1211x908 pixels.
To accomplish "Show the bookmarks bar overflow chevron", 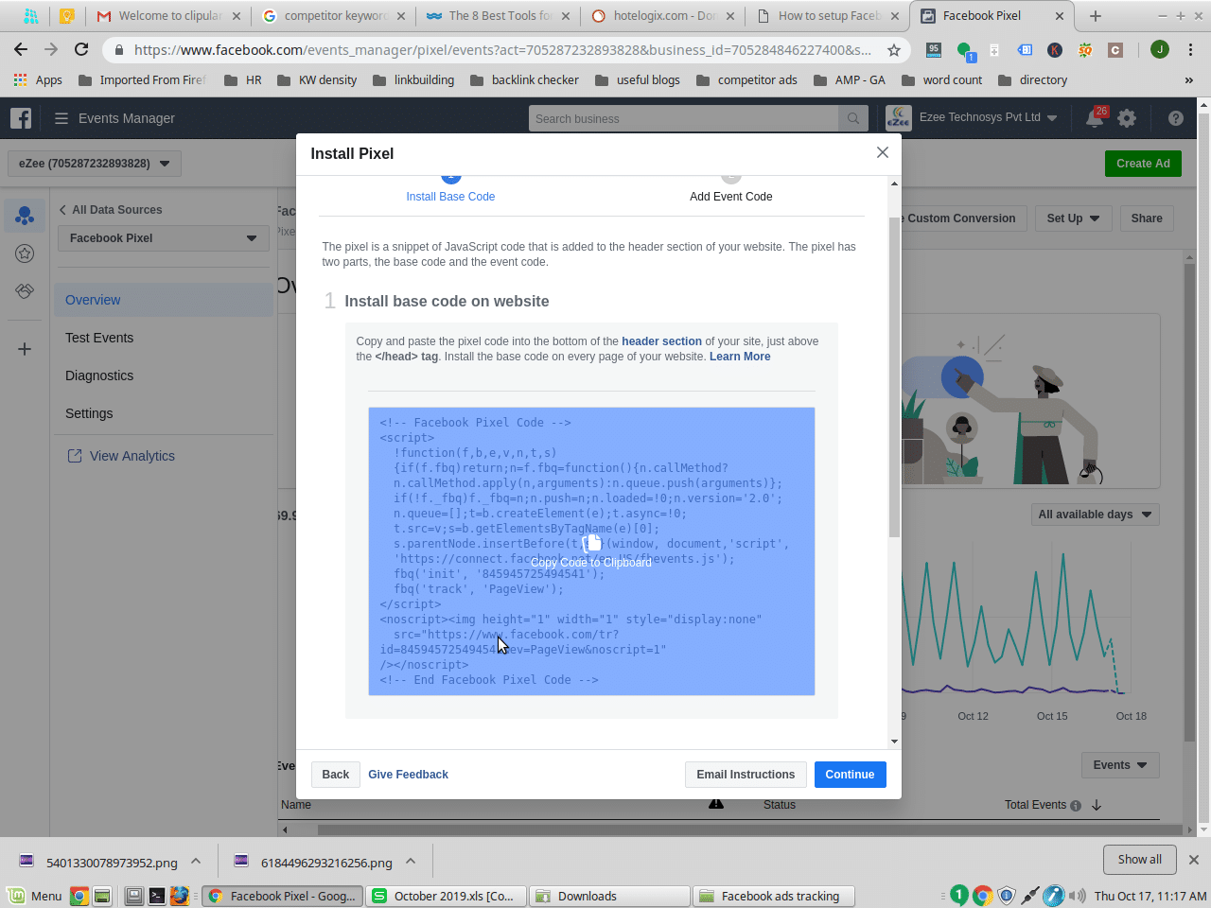I will click(x=1189, y=80).
